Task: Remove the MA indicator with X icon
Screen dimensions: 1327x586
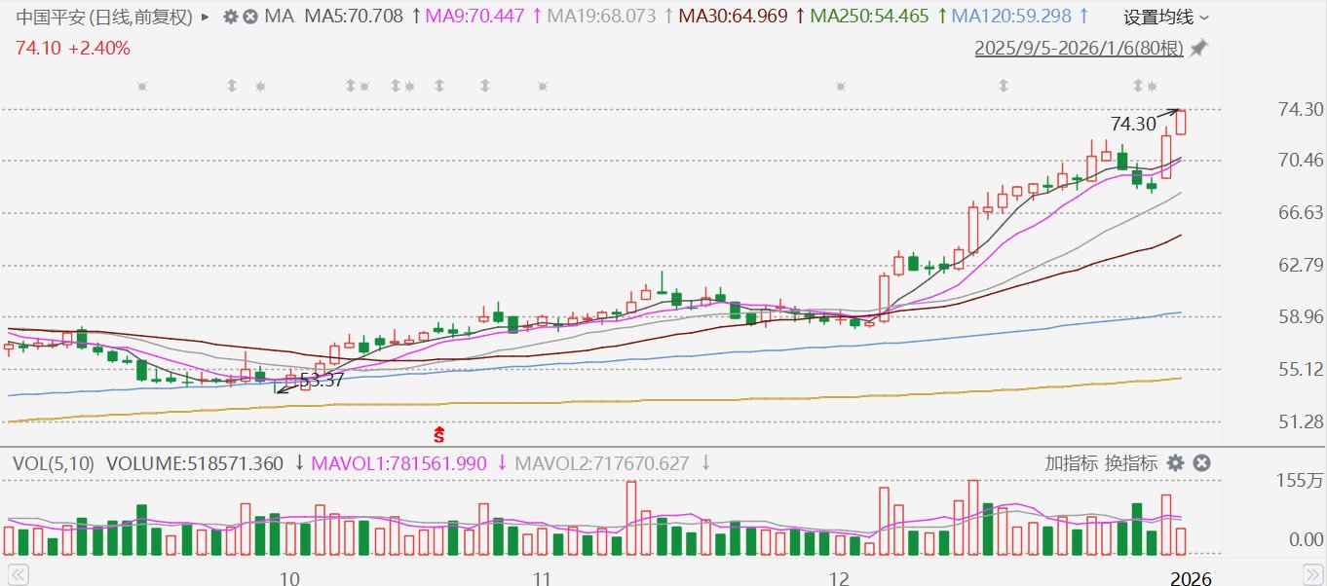Action: 250,17
